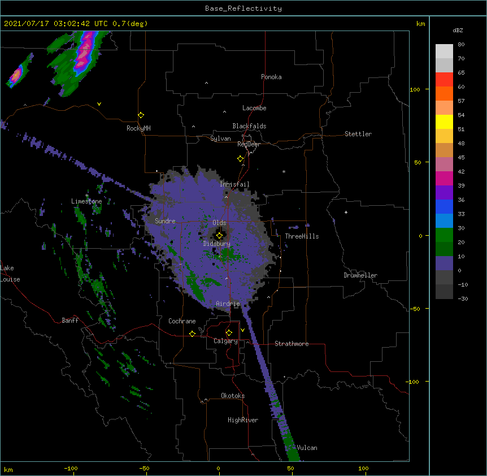The width and height of the screenshot is (487, 476).
Task: Select the dark orange 60-57 dBZ legend swatch
Action: coord(444,93)
